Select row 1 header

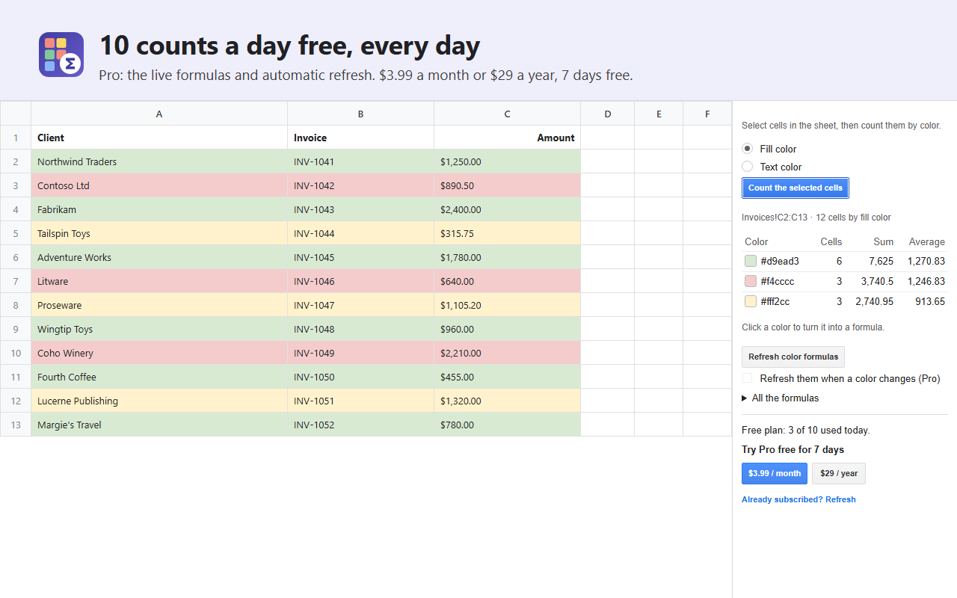point(16,138)
